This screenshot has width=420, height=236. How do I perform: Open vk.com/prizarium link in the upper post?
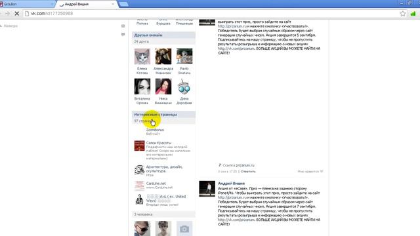click(236, 49)
